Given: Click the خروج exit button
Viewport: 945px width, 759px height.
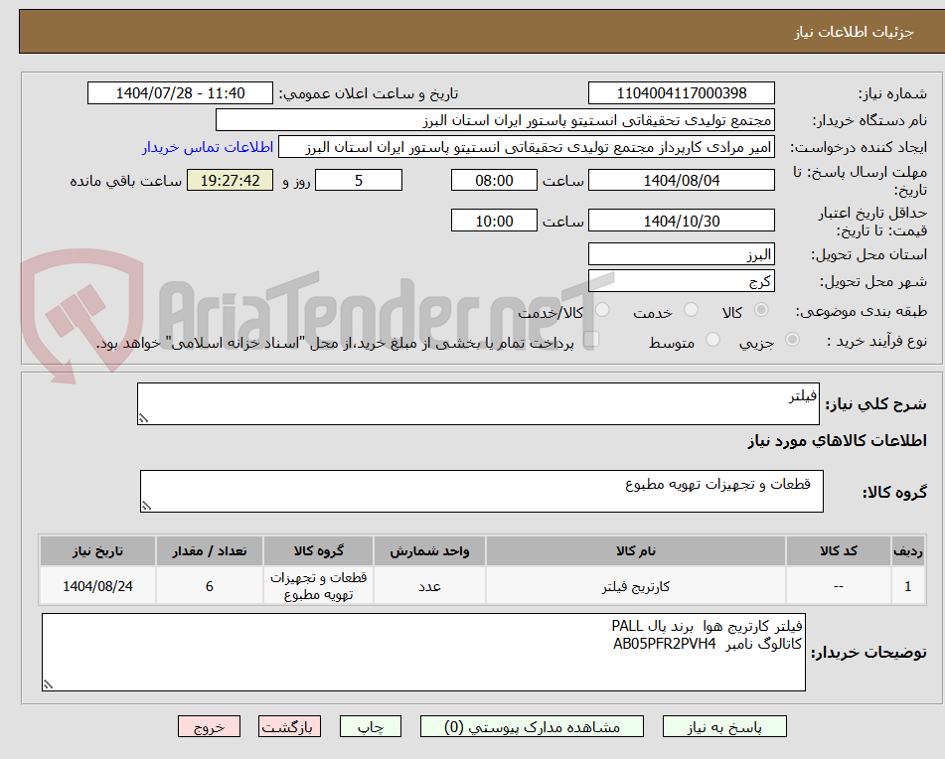Looking at the screenshot, I should [209, 726].
